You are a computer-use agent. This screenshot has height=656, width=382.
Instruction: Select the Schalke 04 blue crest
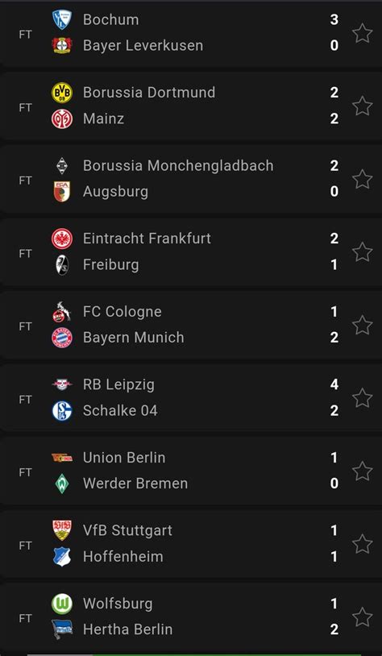click(62, 411)
